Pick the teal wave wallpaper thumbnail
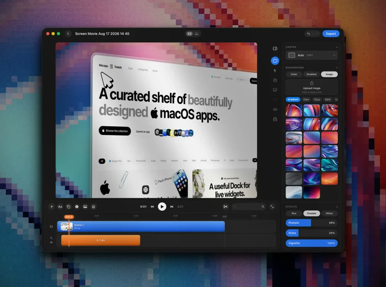The height and width of the screenshot is (287, 386). (329, 165)
